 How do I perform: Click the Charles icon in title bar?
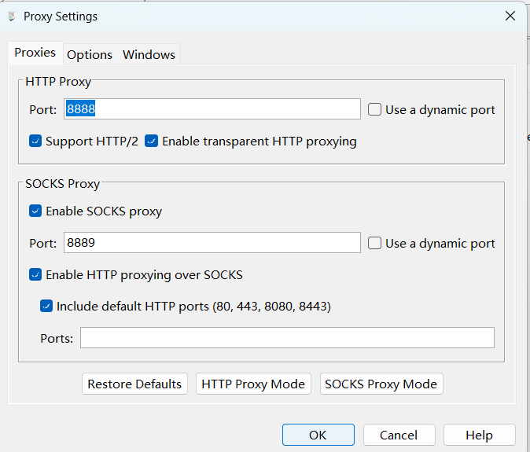[12, 17]
